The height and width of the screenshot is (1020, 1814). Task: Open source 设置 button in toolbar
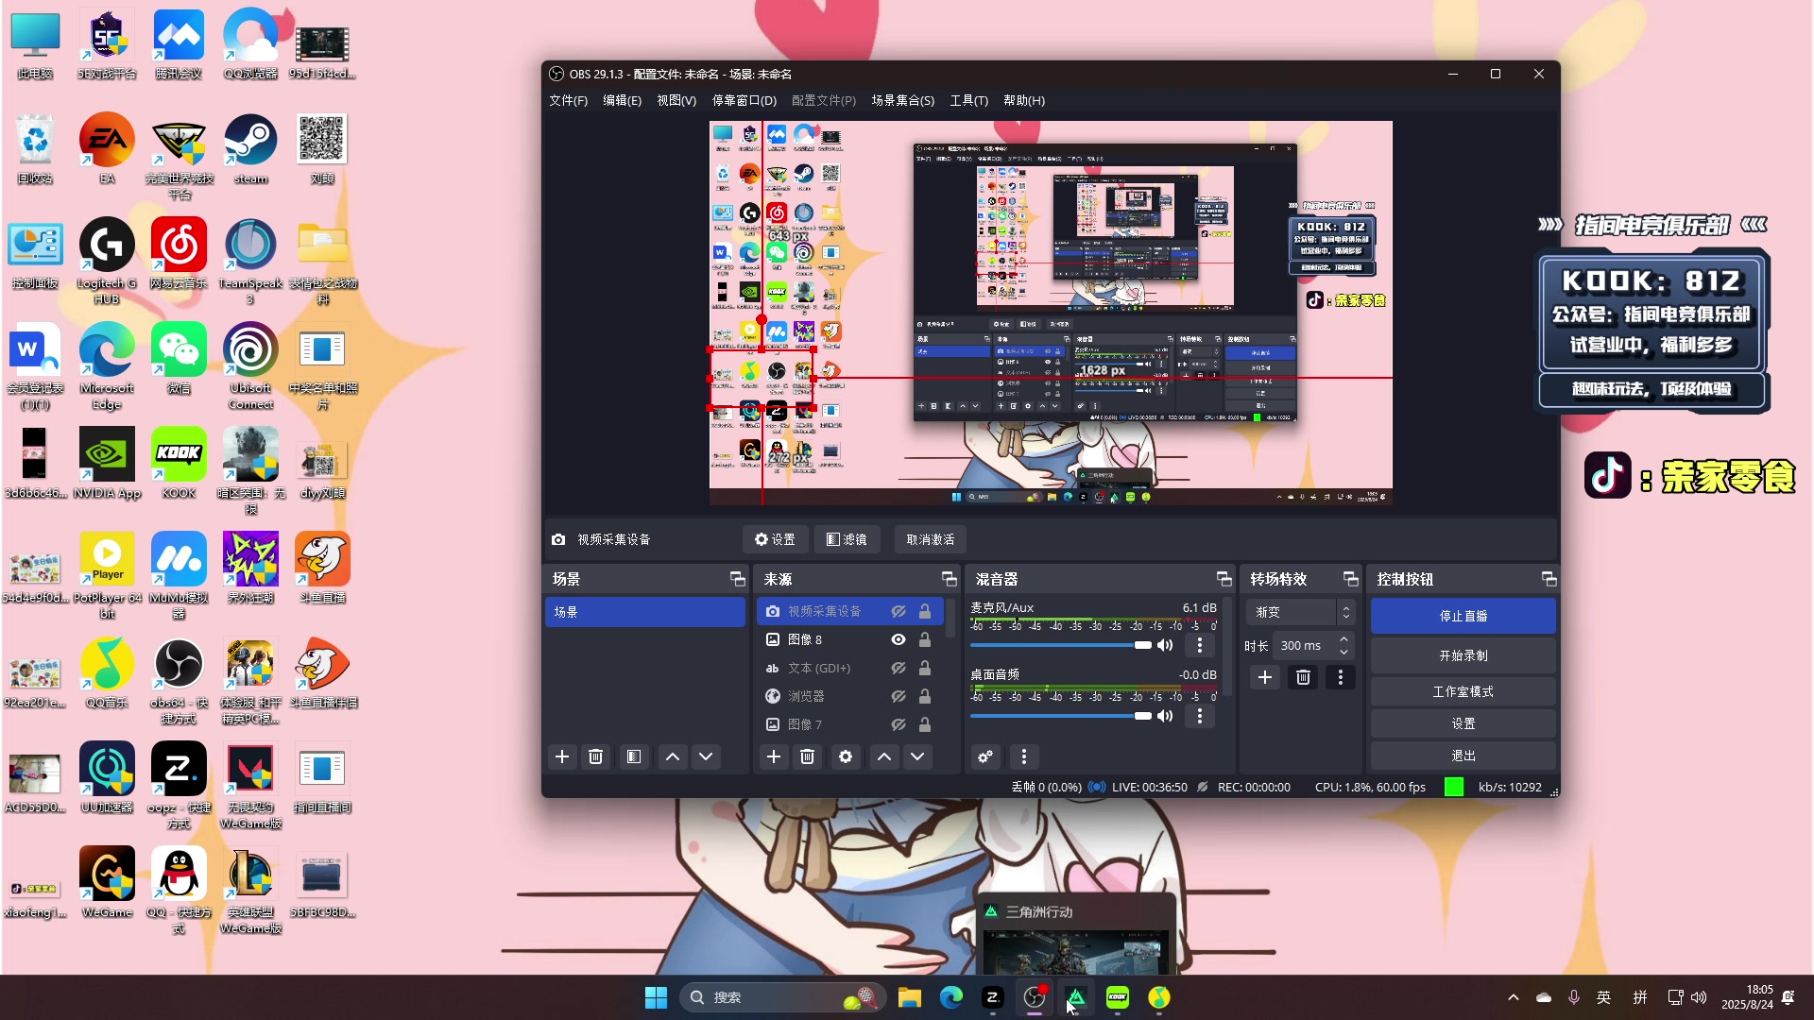tap(775, 539)
